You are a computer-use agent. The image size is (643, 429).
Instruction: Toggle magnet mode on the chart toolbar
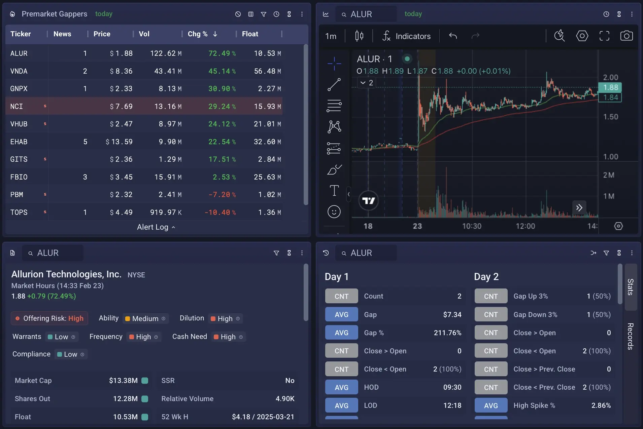click(560, 36)
